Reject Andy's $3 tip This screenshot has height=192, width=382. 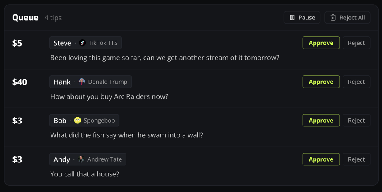coord(356,159)
